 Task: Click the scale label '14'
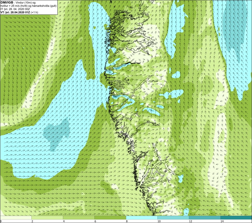[x=222, y=221]
